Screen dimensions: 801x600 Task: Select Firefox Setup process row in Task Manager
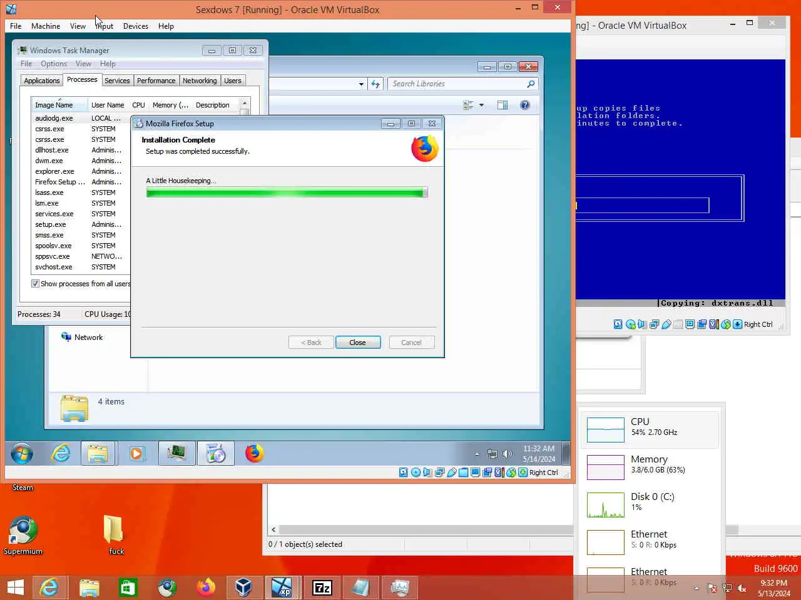tap(81, 182)
